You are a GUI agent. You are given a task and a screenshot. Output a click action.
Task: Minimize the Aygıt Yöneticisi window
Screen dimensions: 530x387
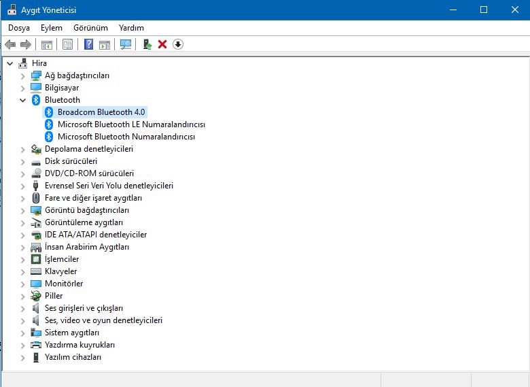pos(453,10)
